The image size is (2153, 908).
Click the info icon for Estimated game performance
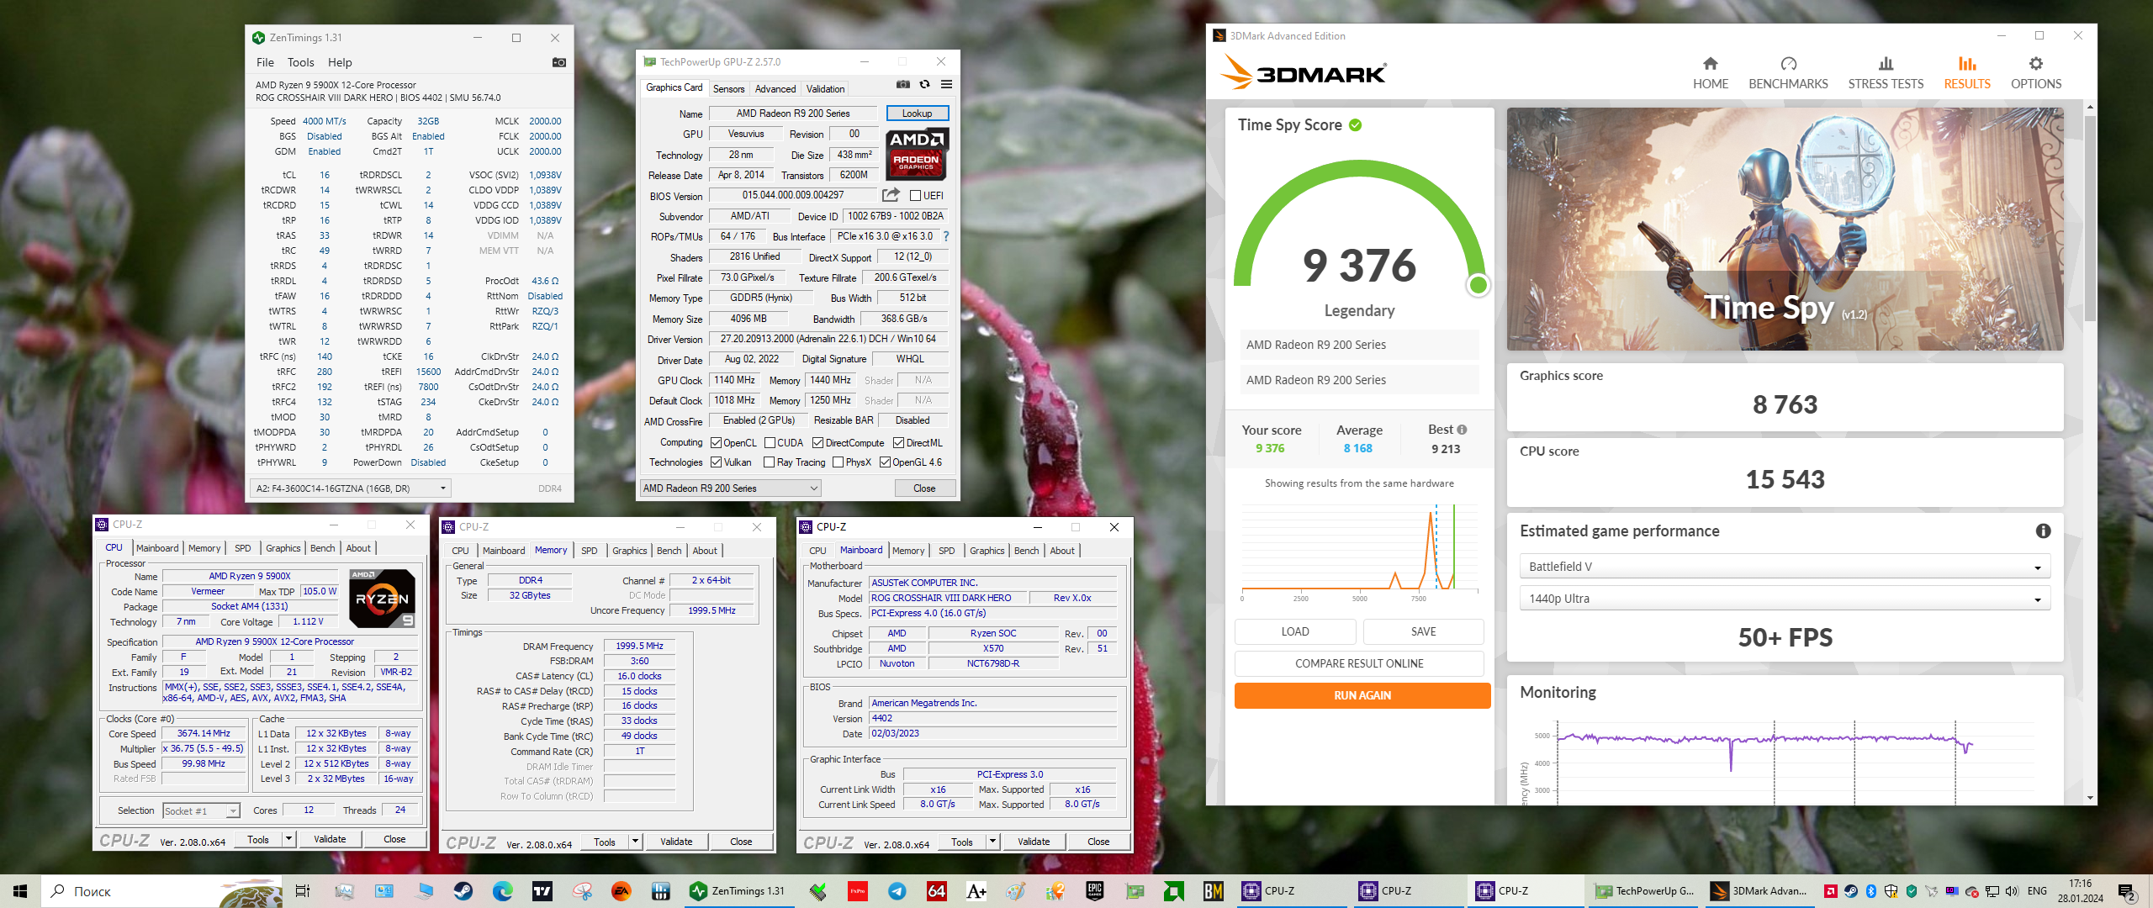pos(2043,531)
